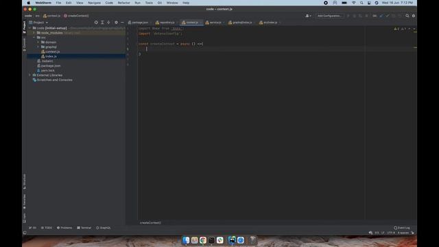This screenshot has height=247, width=439.
Task: Select package.json in the project tree
Action: pos(50,66)
